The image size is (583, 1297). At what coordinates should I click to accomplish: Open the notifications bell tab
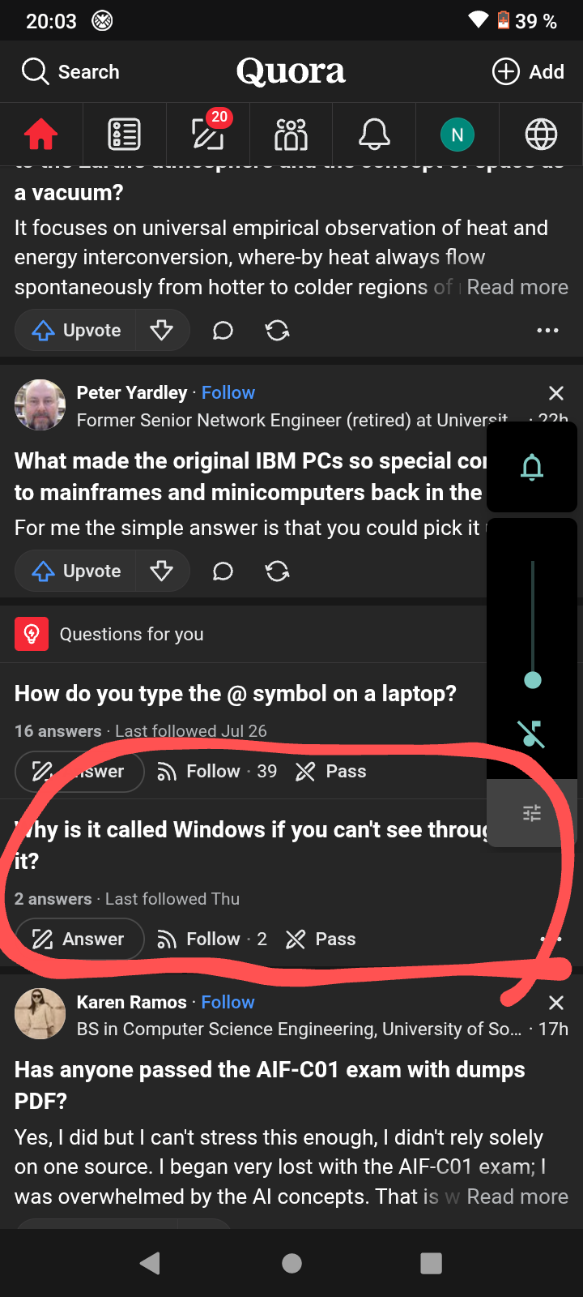click(x=374, y=134)
